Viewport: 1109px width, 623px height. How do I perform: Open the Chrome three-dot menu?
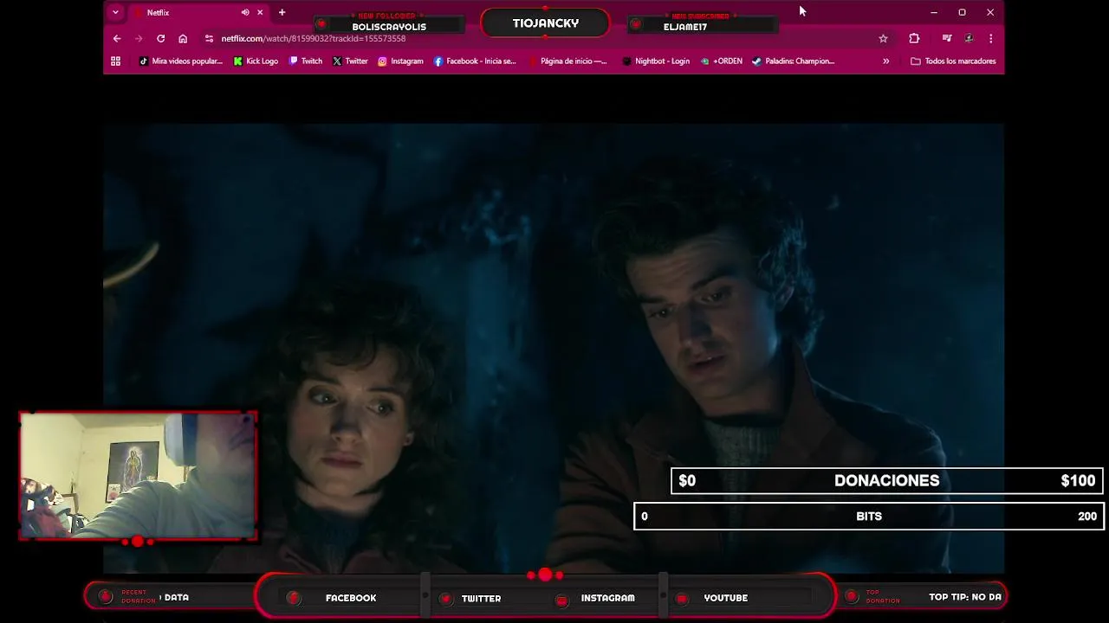click(990, 38)
